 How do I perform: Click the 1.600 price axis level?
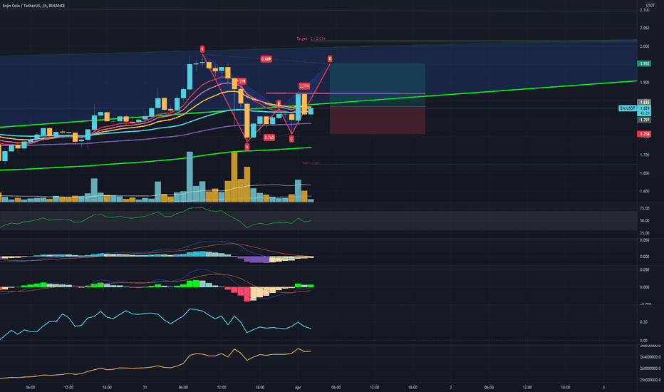(645, 191)
